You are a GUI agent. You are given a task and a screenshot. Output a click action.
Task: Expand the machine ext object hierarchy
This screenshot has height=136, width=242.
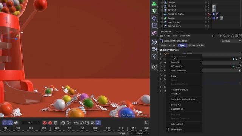point(162,22)
